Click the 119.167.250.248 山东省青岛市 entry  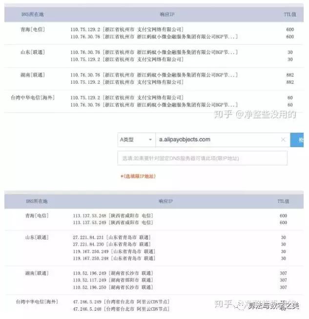tap(114, 259)
